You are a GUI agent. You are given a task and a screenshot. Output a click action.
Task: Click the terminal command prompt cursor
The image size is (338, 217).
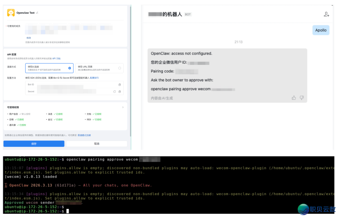click(68, 211)
